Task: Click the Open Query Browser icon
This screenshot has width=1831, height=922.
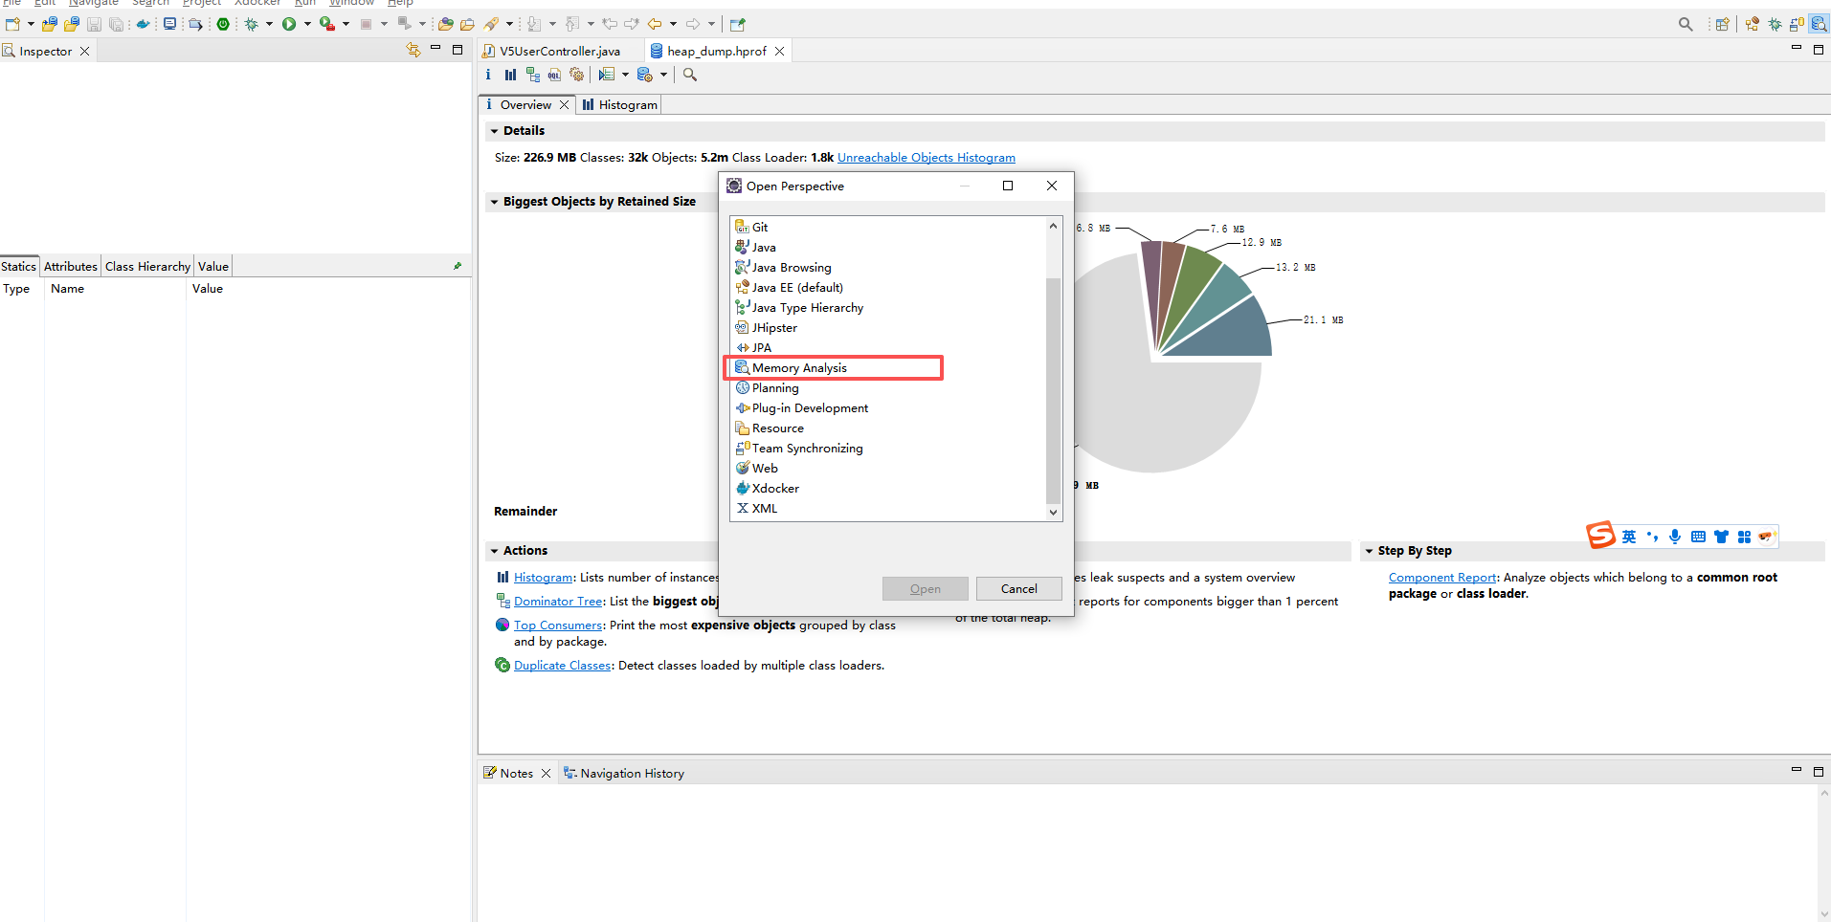Action: (644, 75)
